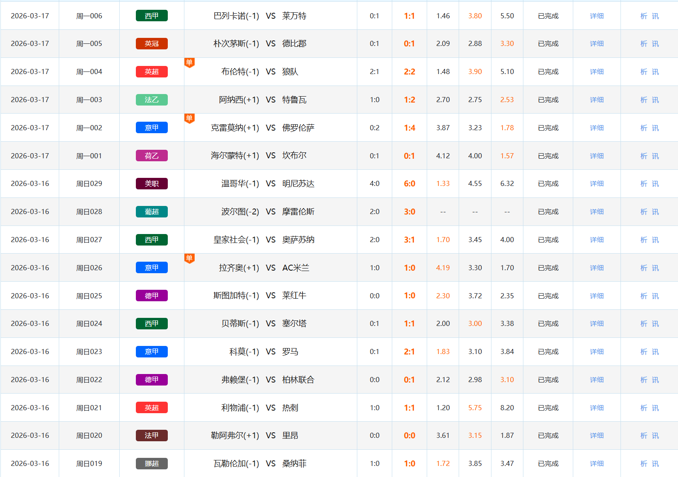Open 详细 for 巴列卡诺 vs 莱万特

(x=597, y=16)
